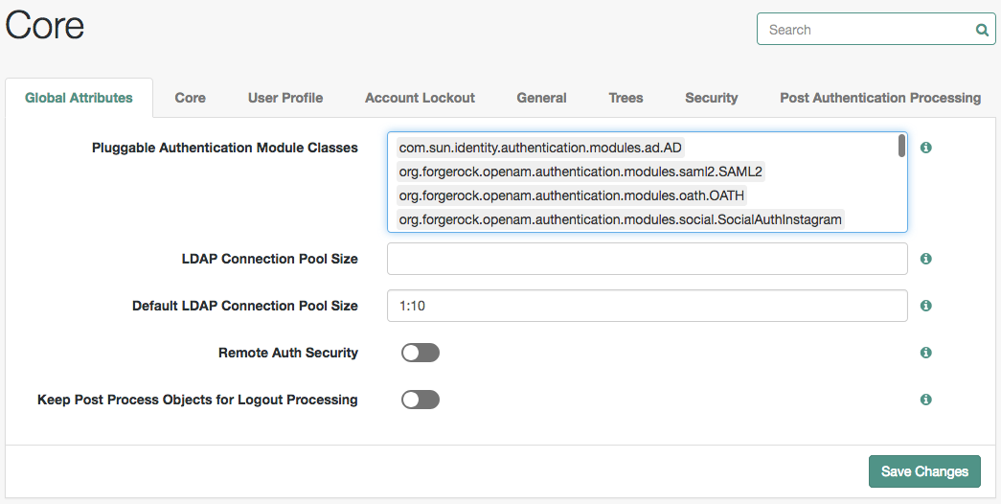Open Post Authentication Processing tab
This screenshot has width=1001, height=504.
pyautogui.click(x=880, y=98)
